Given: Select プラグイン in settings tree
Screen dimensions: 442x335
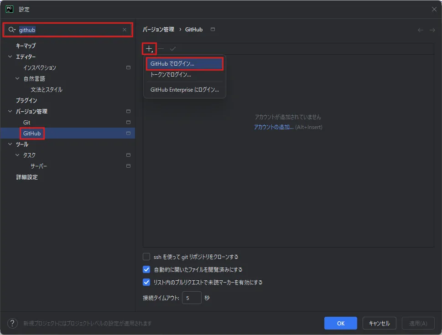Looking at the screenshot, I should 26,100.
